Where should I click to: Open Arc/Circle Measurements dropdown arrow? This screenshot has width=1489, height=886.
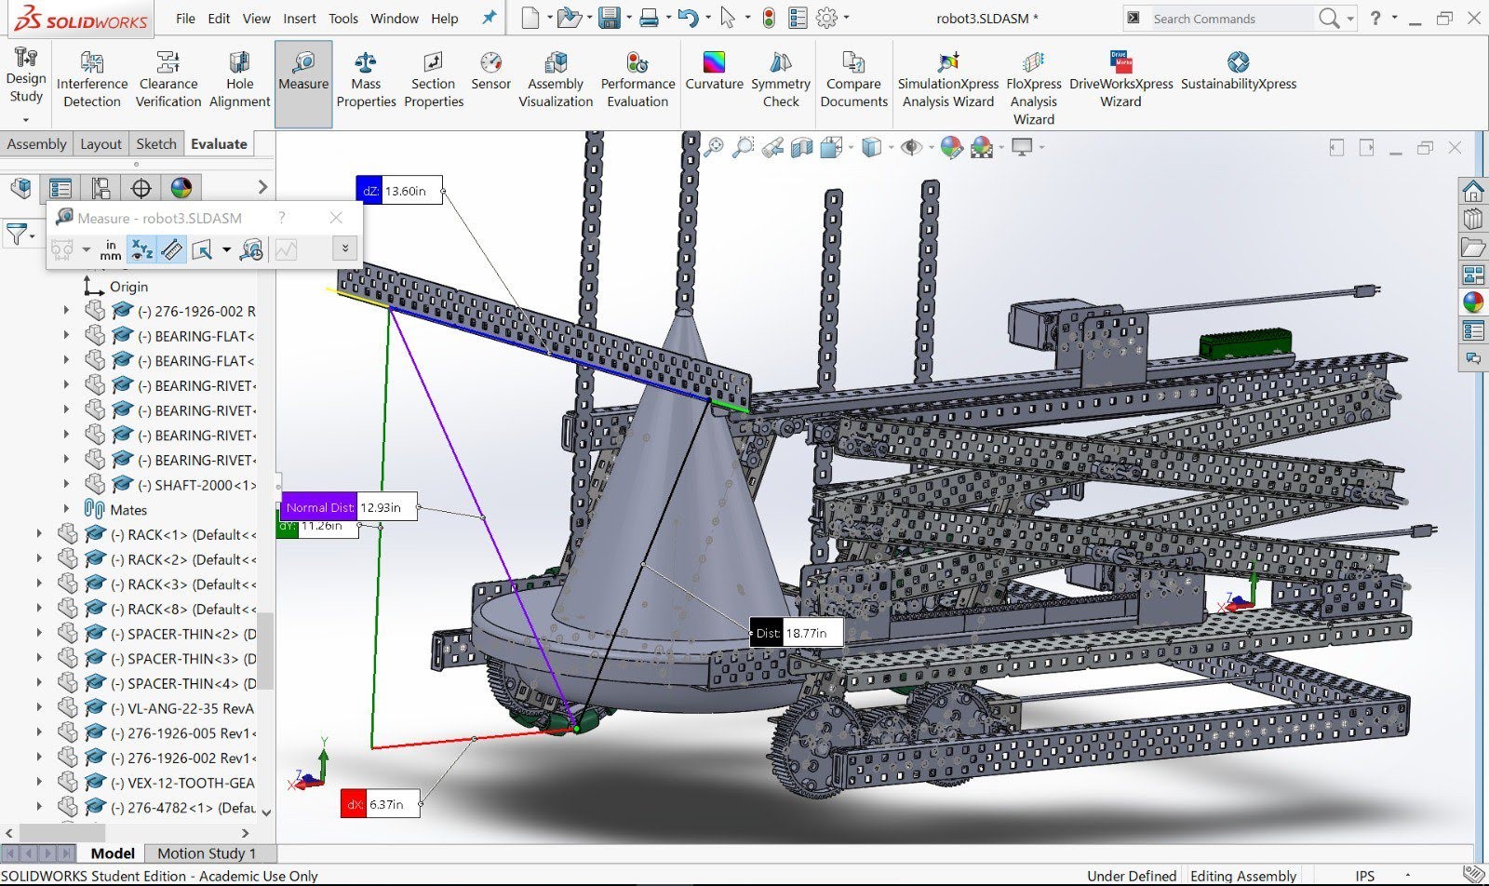tap(86, 249)
